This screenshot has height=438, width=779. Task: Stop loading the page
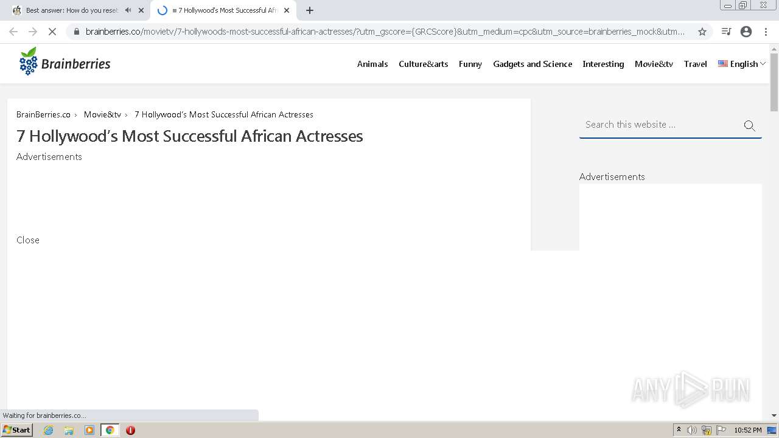tap(52, 32)
